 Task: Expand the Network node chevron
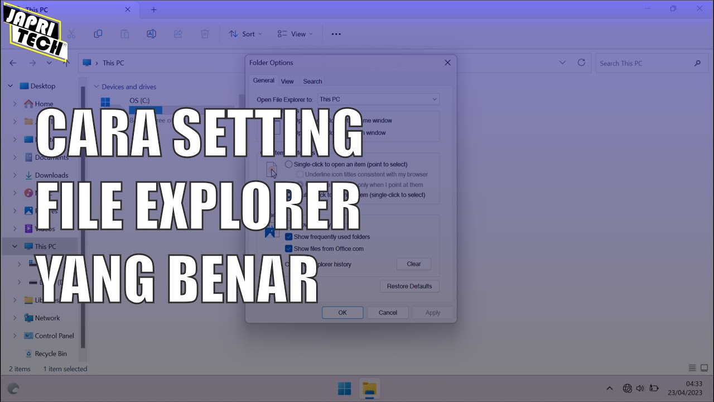tap(15, 318)
